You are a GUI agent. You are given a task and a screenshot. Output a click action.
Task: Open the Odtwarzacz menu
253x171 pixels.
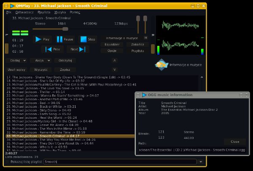[24, 12]
